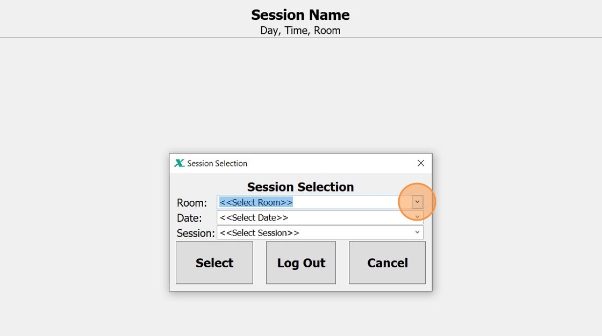Click the Date: label
Screen dimensions: 602x336
tap(189, 218)
